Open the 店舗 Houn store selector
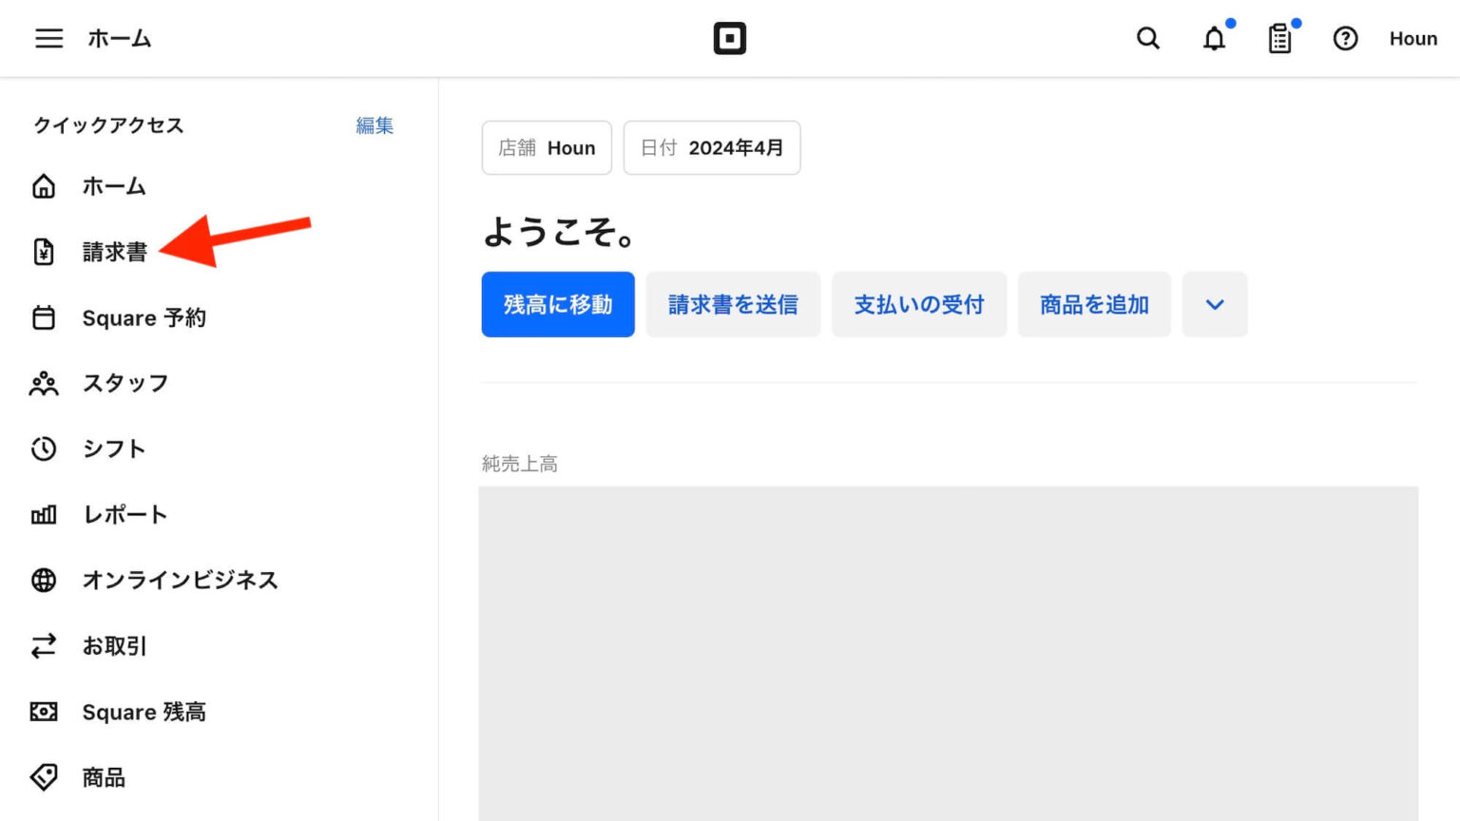Viewport: 1460px width, 821px height. tap(547, 147)
